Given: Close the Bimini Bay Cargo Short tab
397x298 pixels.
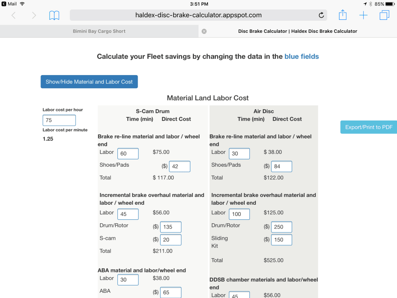Looking at the screenshot, I should [x=204, y=31].
